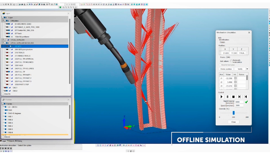Toggle visibility square of 07 Fronius RA_500_22G layer

pos(9,31)
